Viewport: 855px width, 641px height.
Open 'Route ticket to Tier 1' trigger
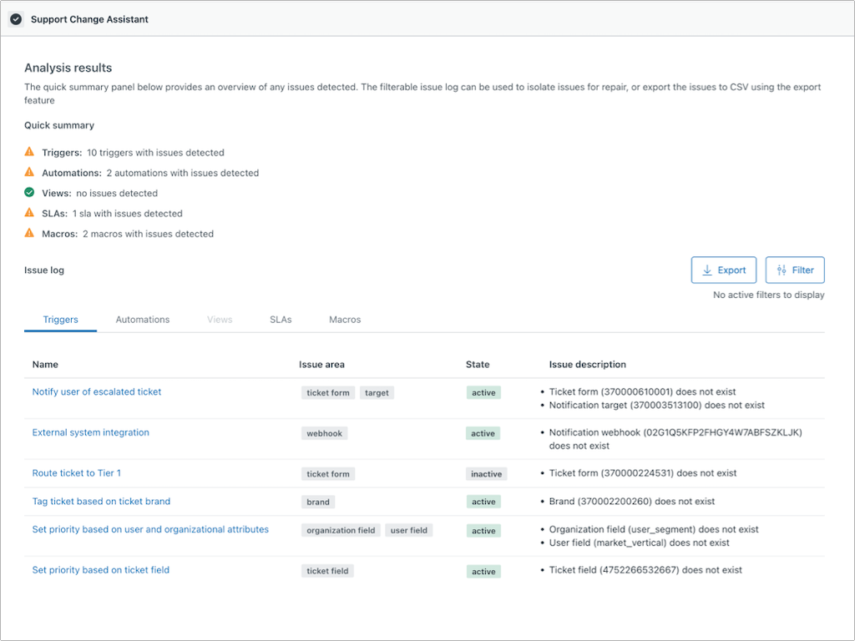(x=77, y=473)
